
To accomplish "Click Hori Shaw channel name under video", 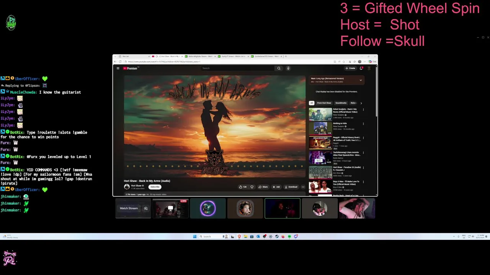I will [136, 186].
